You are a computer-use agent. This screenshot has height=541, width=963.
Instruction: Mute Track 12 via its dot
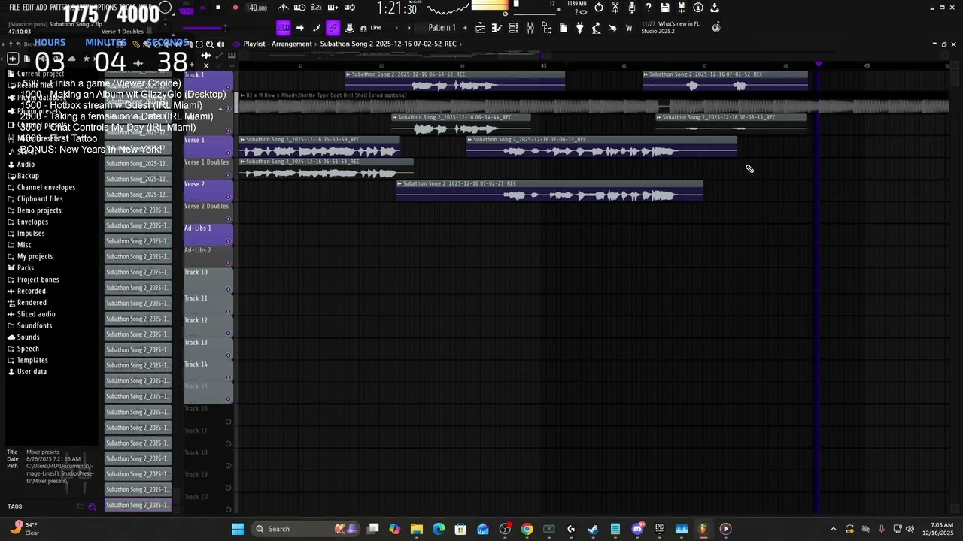[x=229, y=334]
